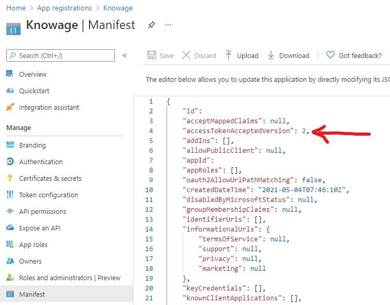Open Expose an API menu item
This screenshot has width=390, height=305.
pyautogui.click(x=40, y=228)
